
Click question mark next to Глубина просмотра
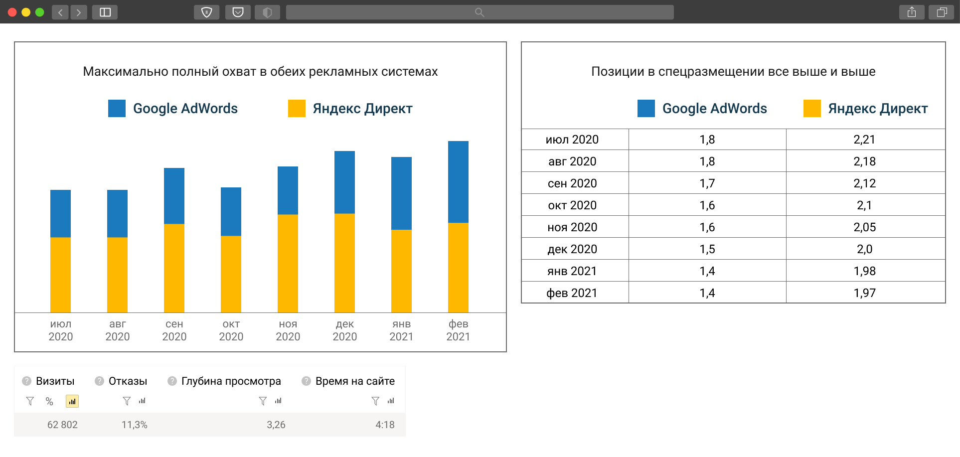click(172, 381)
